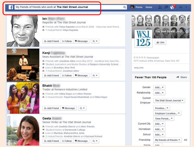The width and height of the screenshot is (194, 147).
Task: Open the Hometown filter dropdown
Action: [159, 129]
